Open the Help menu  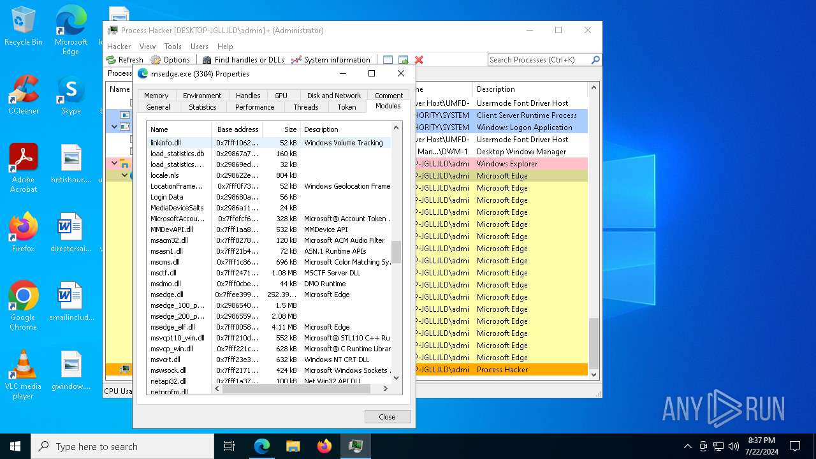tap(225, 47)
